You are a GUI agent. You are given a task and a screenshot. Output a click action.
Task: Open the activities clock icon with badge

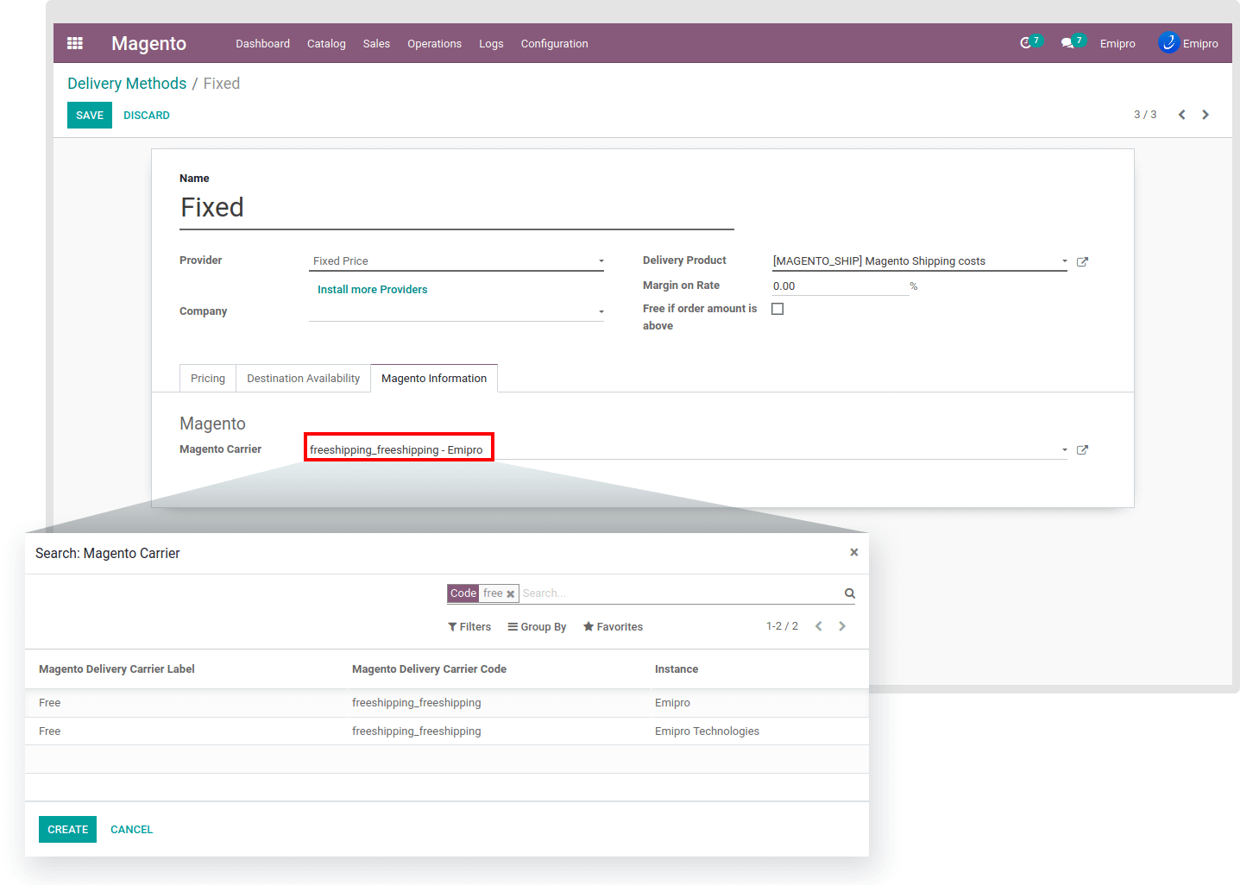tap(1029, 42)
